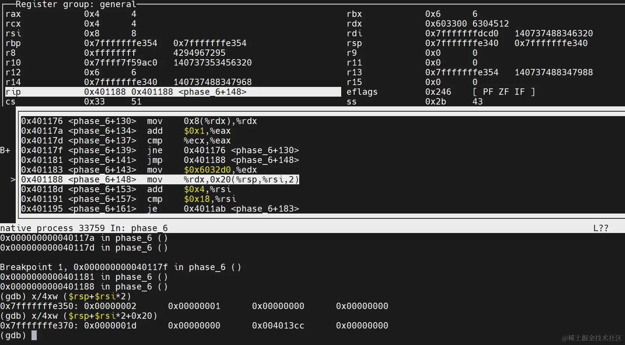Click the rbx register name

pyautogui.click(x=354, y=14)
